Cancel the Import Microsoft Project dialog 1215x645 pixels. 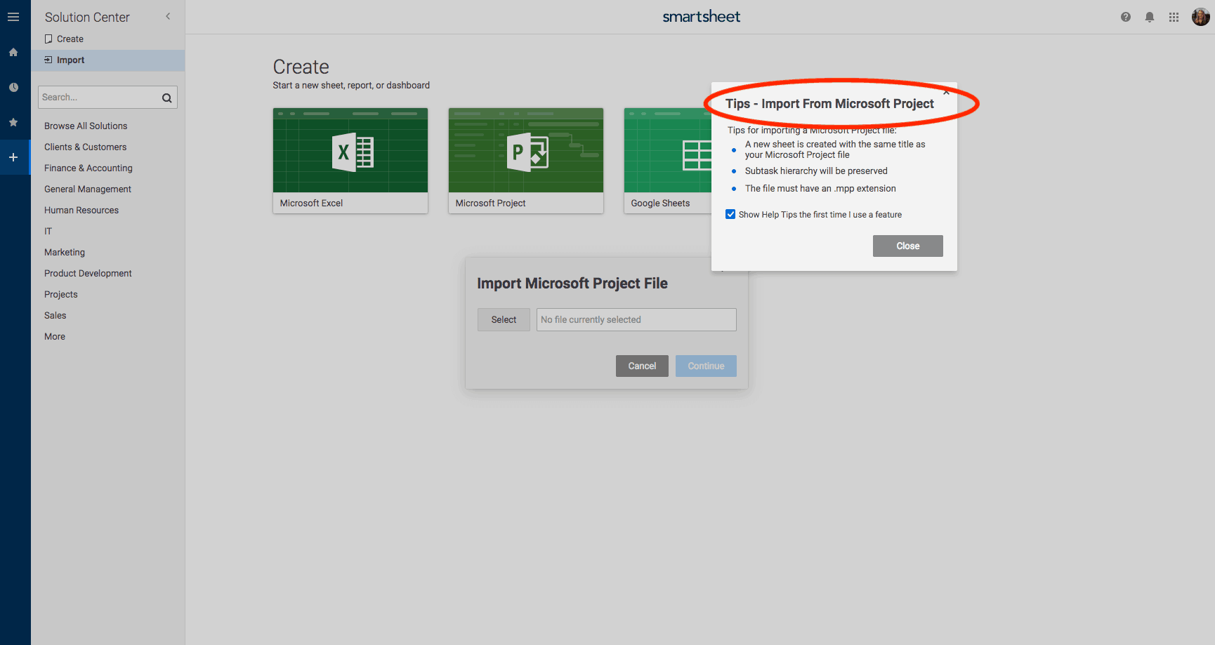point(642,366)
